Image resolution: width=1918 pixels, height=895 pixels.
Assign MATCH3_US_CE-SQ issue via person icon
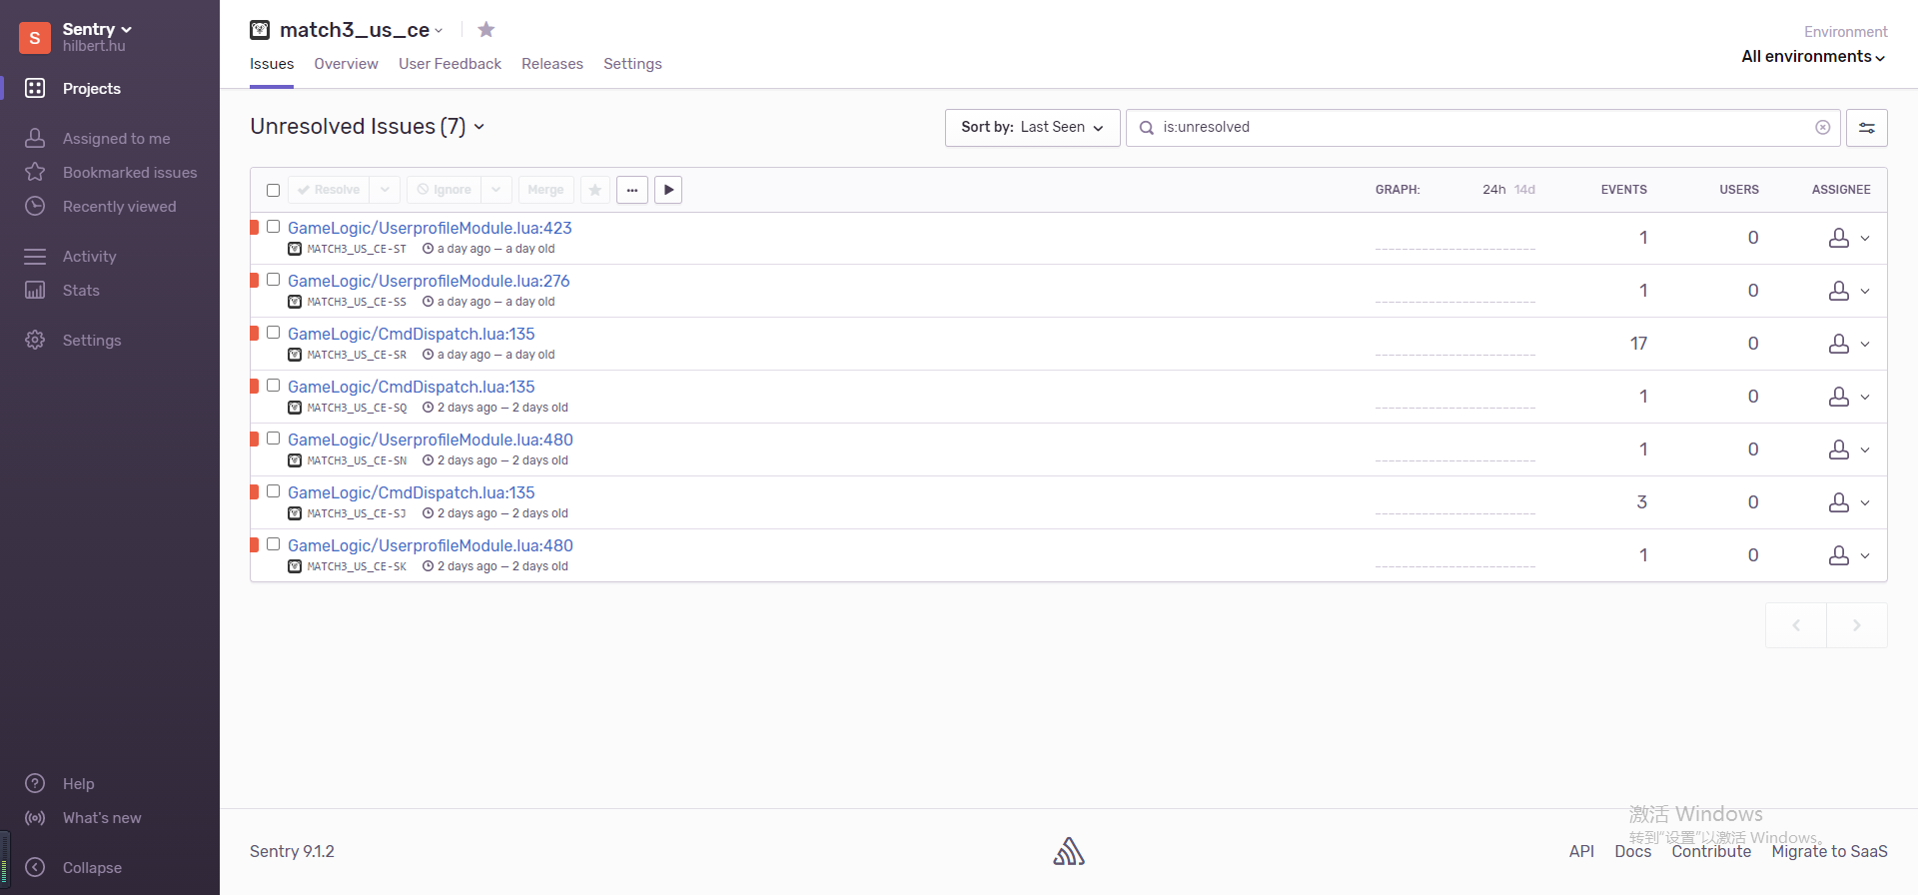1839,397
